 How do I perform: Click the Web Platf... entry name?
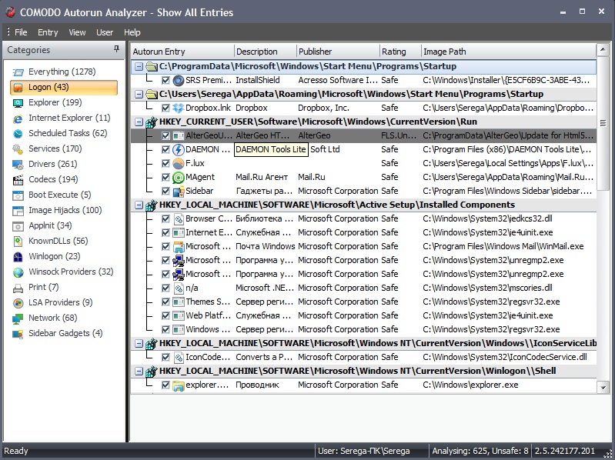pos(208,316)
